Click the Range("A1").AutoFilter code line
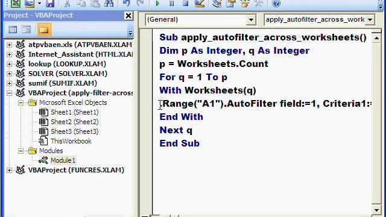Viewport: 386px width, 217px height. (265, 104)
